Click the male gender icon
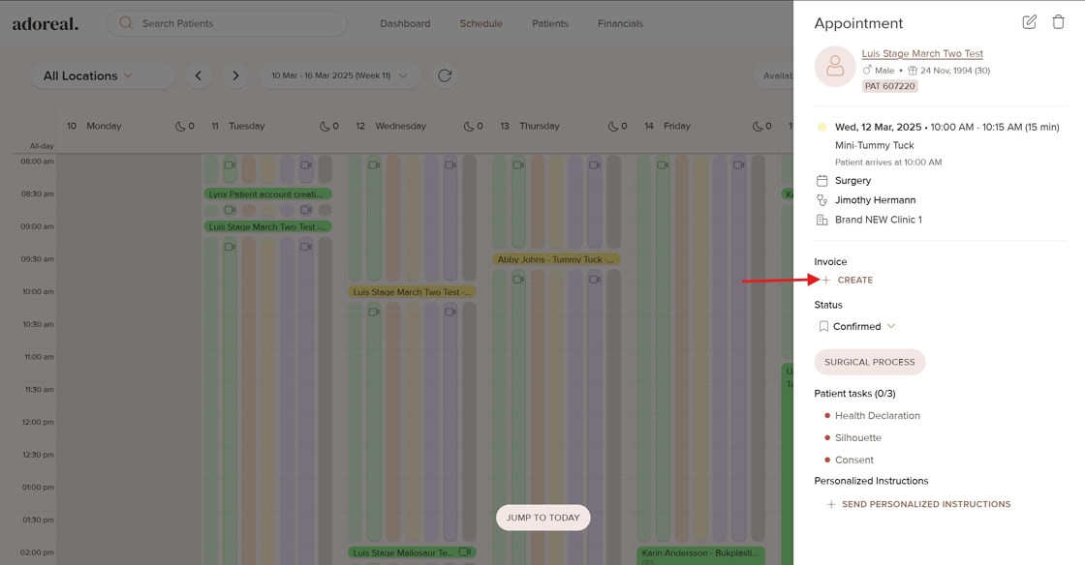The image size is (1085, 565). [x=867, y=70]
